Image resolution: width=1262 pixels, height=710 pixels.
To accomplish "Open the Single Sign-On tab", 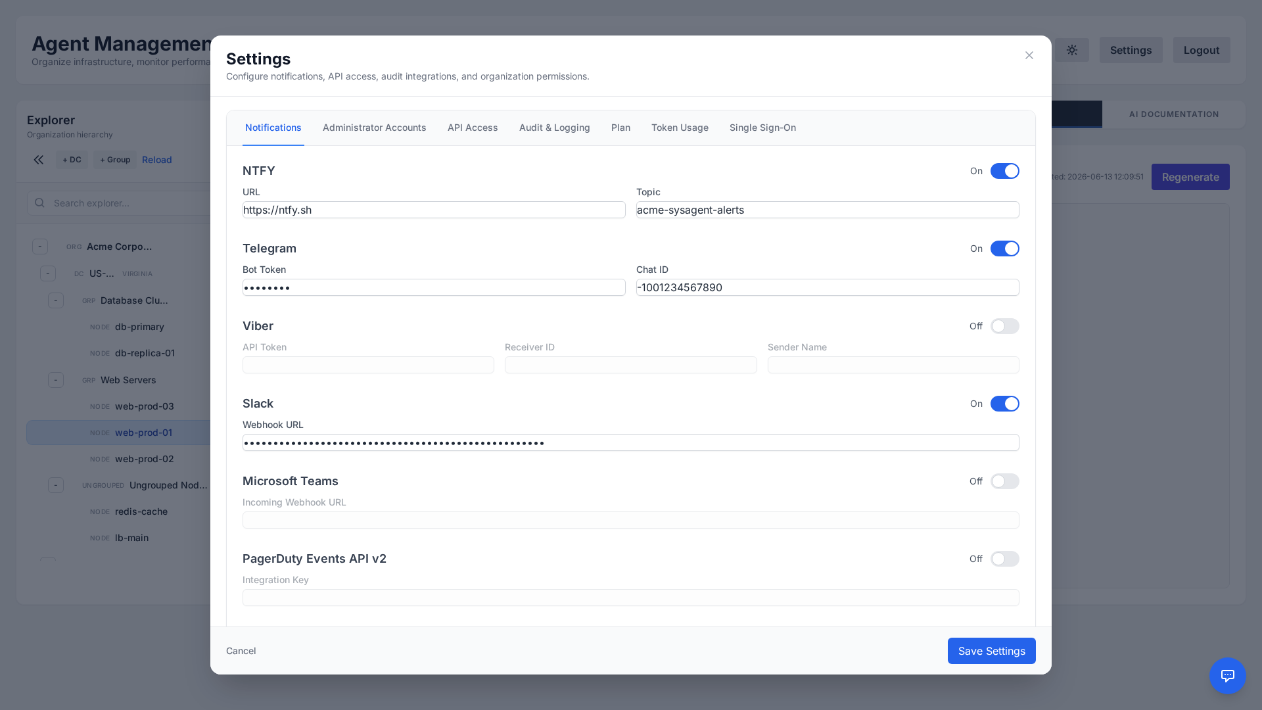I will (762, 128).
